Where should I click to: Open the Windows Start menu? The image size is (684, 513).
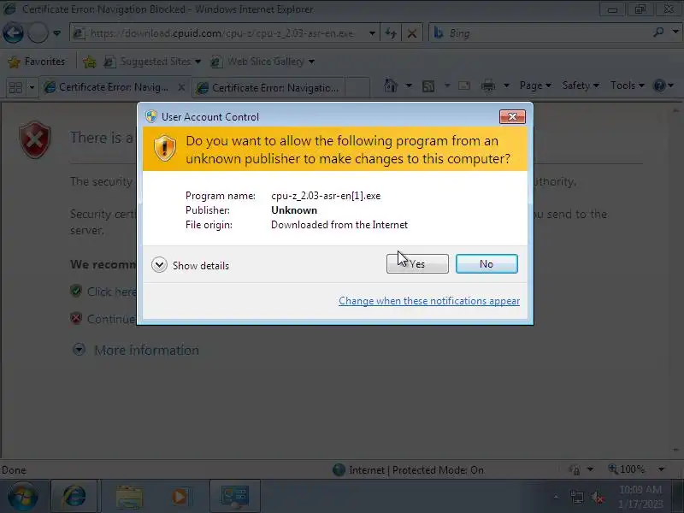click(x=23, y=497)
